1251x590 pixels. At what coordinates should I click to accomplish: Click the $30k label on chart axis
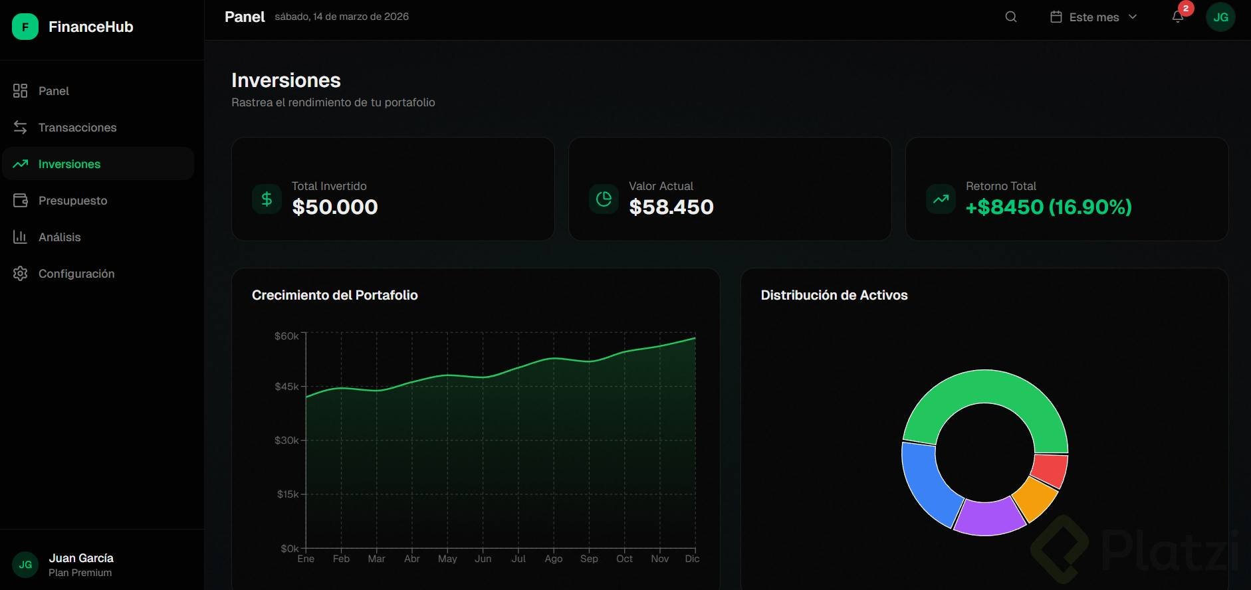286,441
